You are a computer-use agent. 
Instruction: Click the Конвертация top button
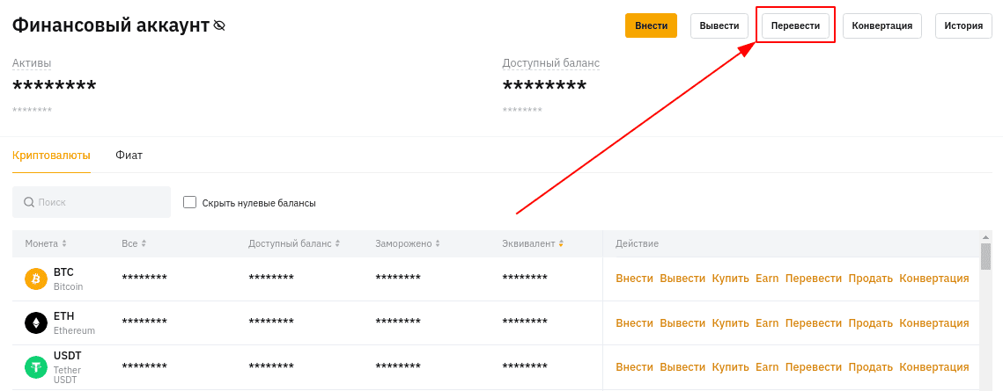pos(882,26)
